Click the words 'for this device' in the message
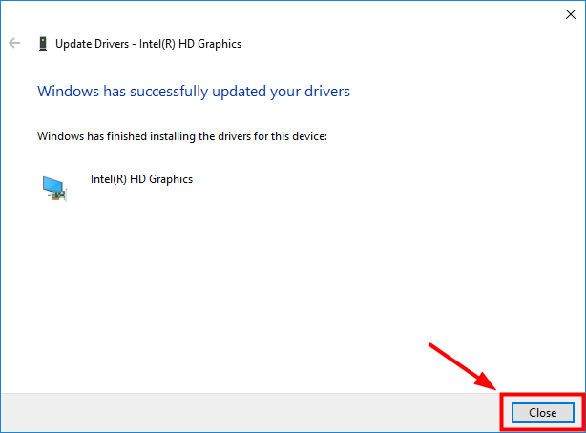 click(289, 136)
